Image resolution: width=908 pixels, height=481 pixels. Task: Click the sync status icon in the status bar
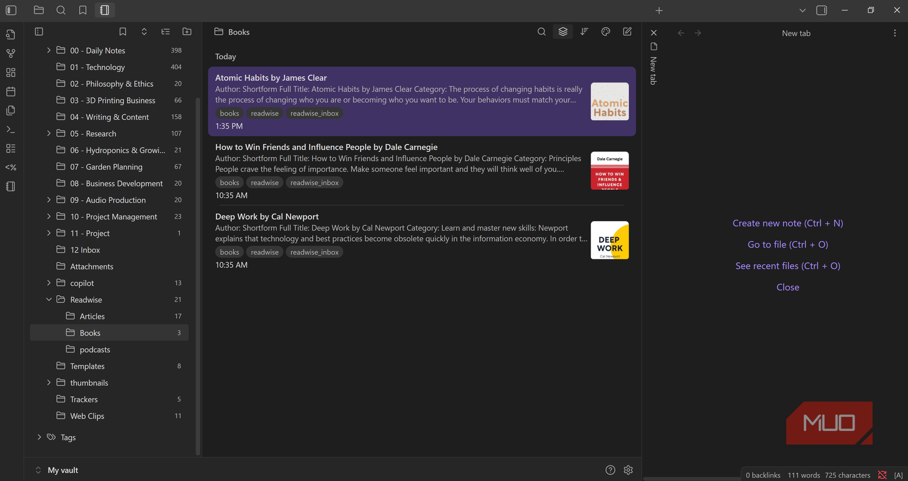coord(882,475)
